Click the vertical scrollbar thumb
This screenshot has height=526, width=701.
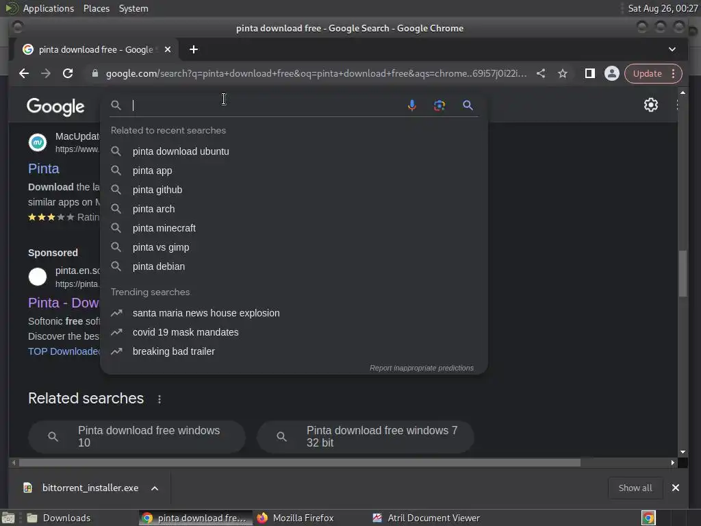coord(683,273)
